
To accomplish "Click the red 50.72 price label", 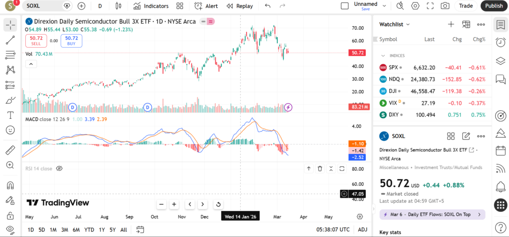I will point(358,52).
